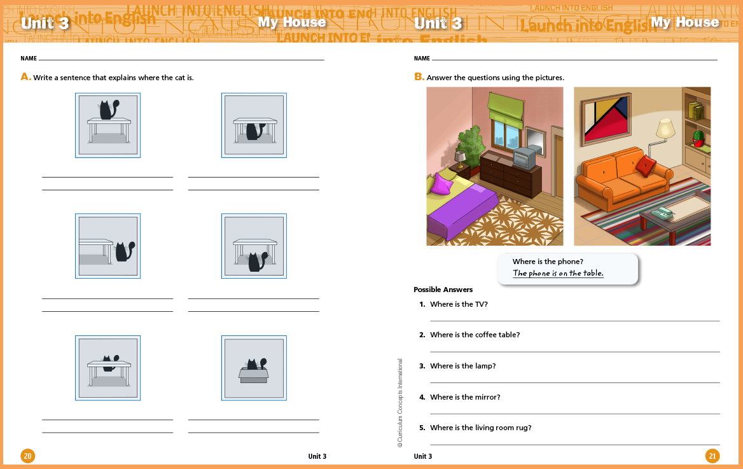Screen dimensions: 743x469
Task: Click question 'Where is the living room rug?'
Action: pyautogui.click(x=480, y=428)
